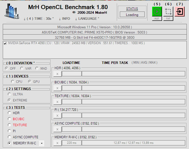Click the ASUSTeK PRIME X570-PRO info row

(x=95, y=32)
